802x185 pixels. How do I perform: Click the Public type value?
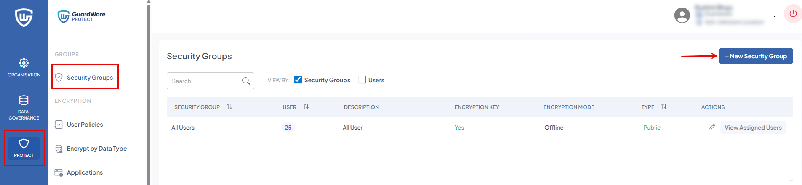pyautogui.click(x=652, y=128)
